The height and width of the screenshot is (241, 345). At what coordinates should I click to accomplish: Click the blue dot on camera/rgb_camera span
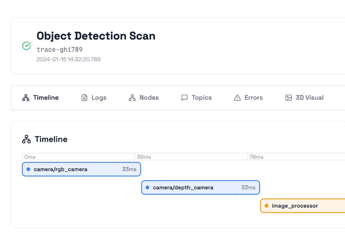point(29,169)
